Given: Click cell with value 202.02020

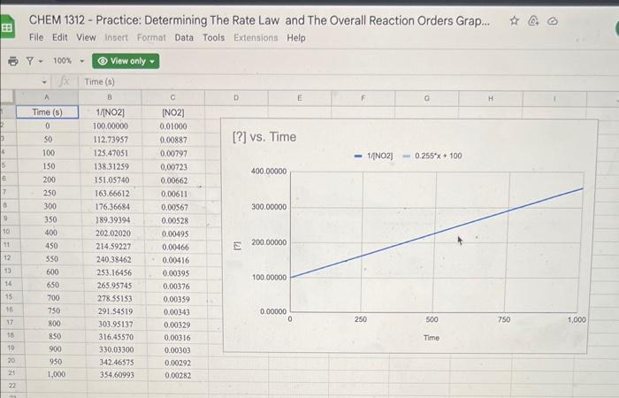Looking at the screenshot, I should click(x=113, y=233).
